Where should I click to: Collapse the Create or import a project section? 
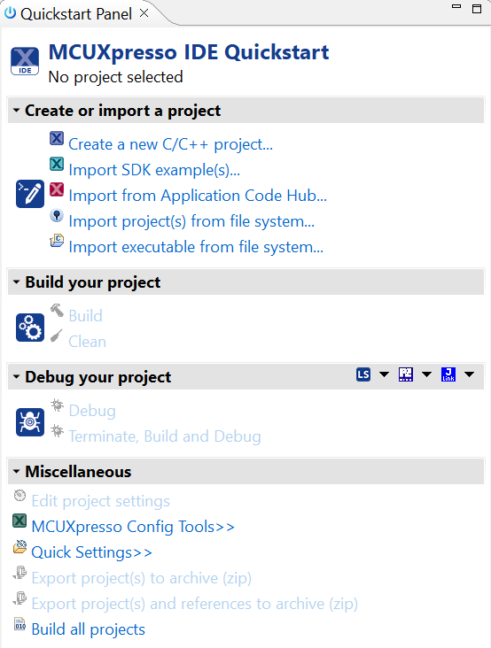pyautogui.click(x=17, y=111)
